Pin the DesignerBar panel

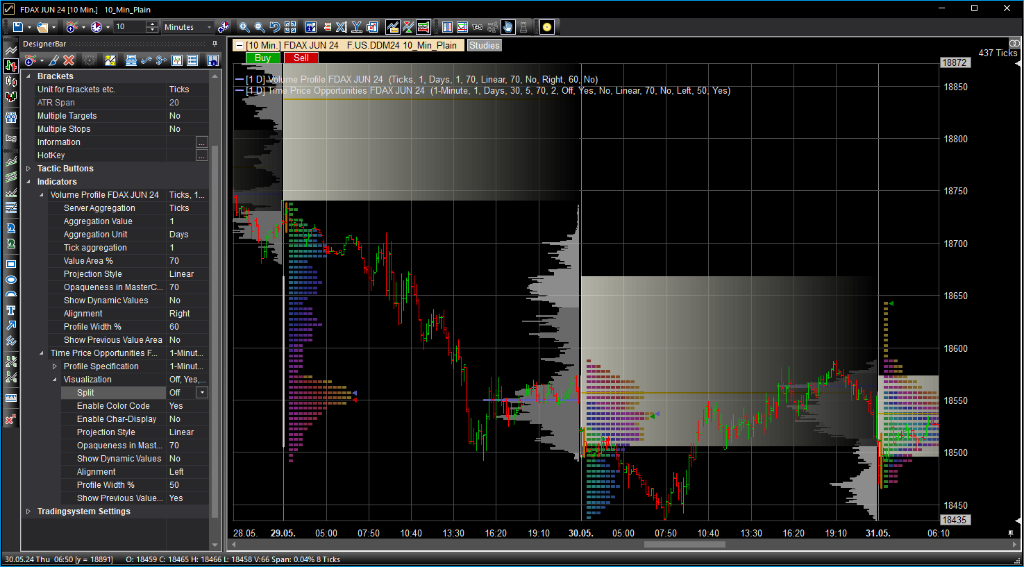pyautogui.click(x=215, y=44)
